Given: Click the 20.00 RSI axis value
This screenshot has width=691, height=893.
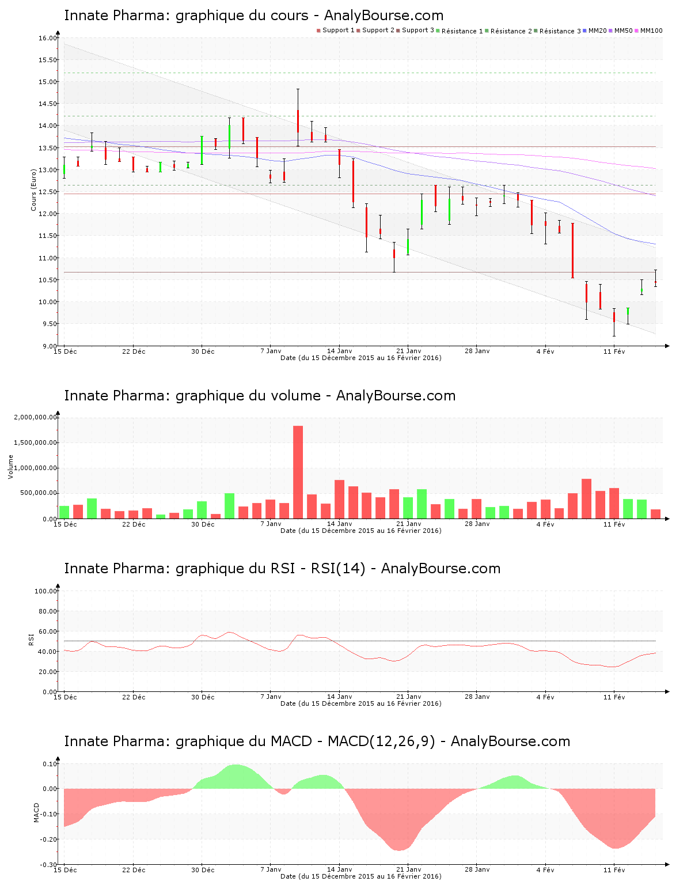Looking at the screenshot, I should 48,672.
